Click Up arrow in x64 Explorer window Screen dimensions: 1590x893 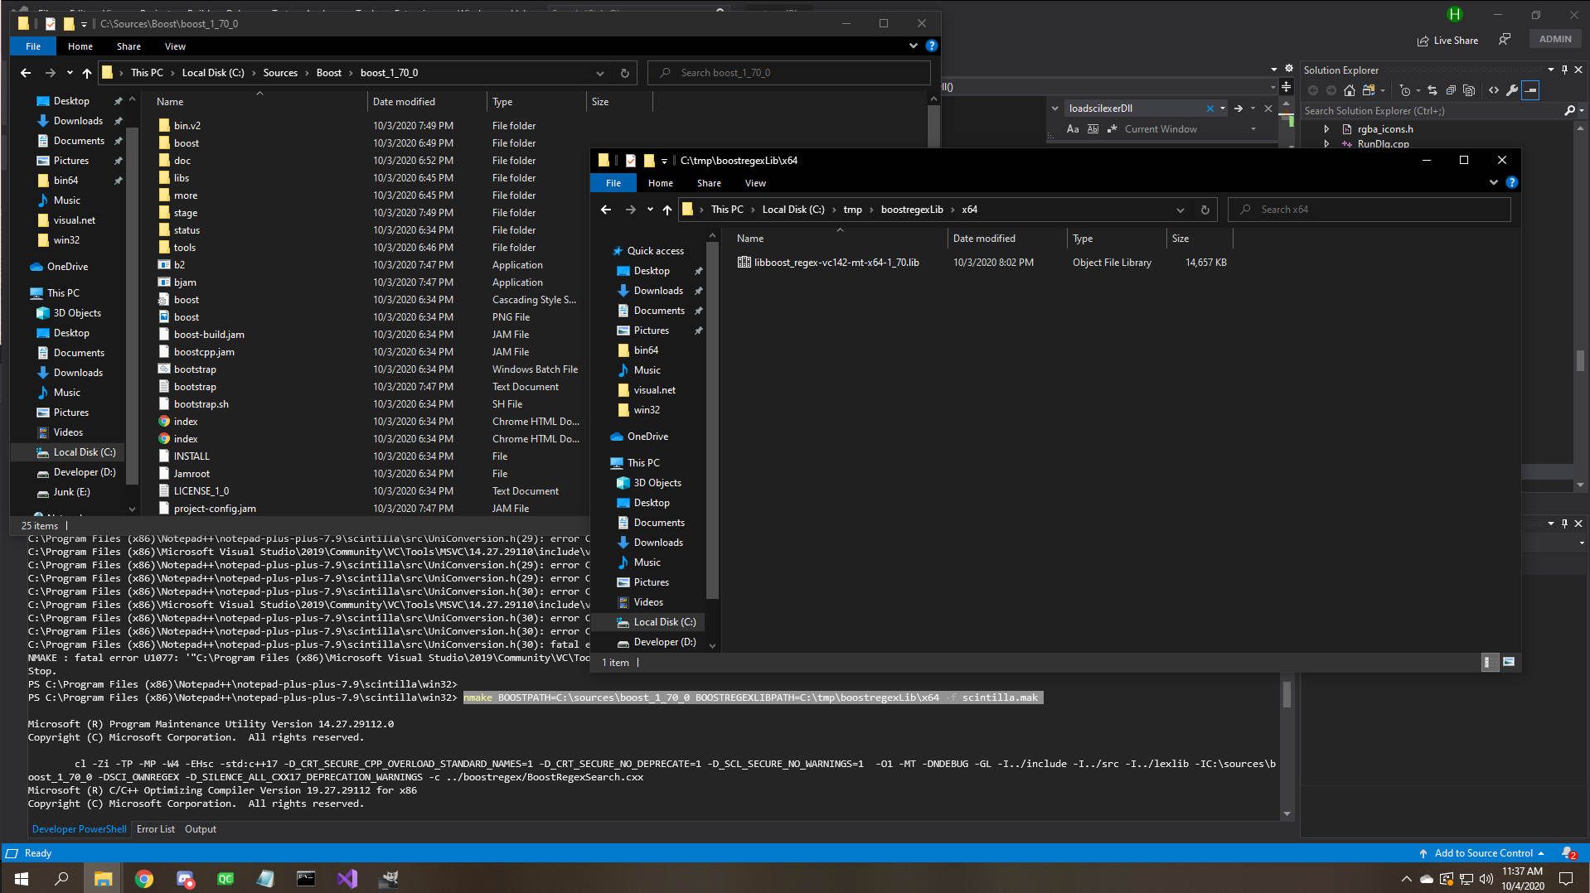pyautogui.click(x=667, y=210)
